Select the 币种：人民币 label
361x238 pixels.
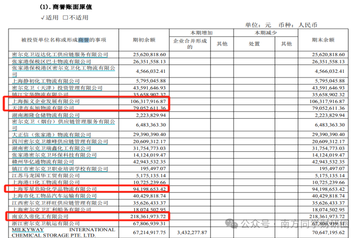[298, 25]
